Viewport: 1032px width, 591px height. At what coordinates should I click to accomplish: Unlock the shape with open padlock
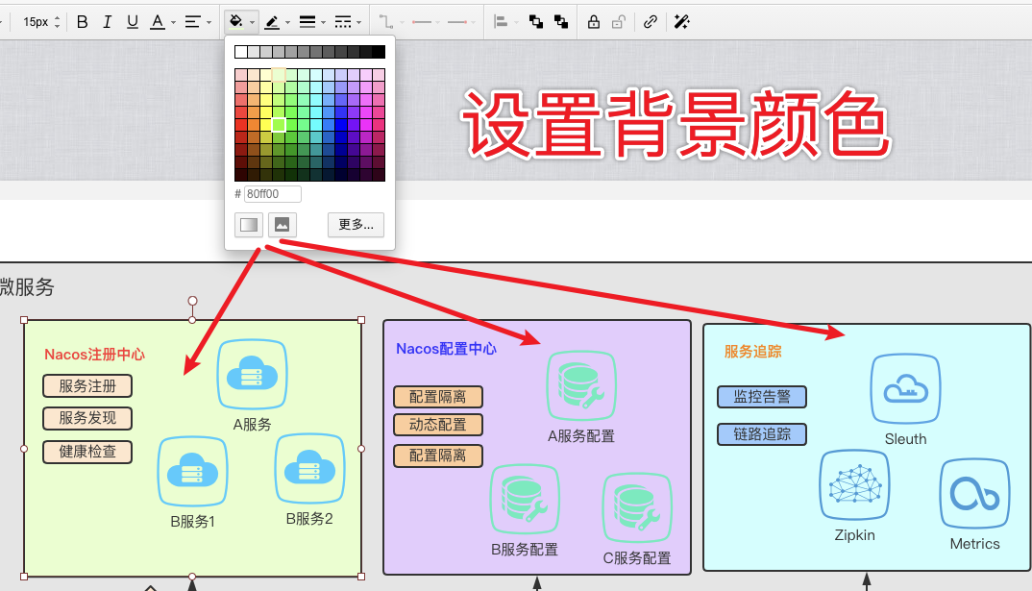click(x=618, y=22)
